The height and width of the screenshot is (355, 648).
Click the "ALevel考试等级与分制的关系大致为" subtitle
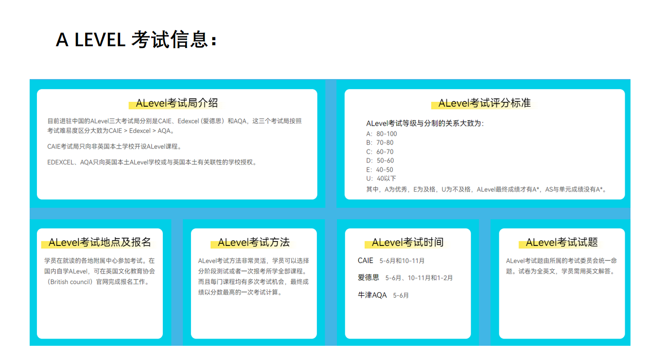pos(425,124)
